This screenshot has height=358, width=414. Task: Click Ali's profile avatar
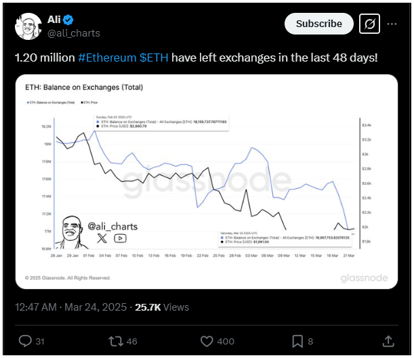(x=28, y=26)
